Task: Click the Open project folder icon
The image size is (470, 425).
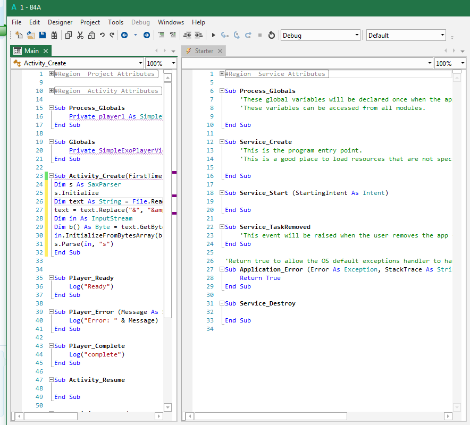Action: coord(31,35)
